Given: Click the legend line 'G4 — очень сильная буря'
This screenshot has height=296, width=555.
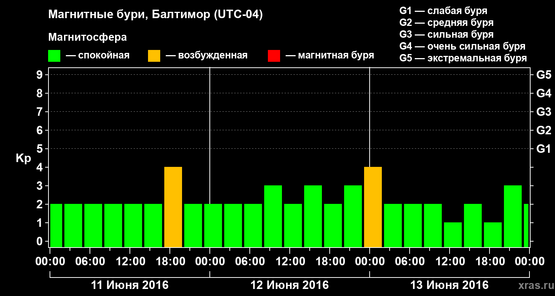Looking at the screenshot, I should (x=462, y=46).
